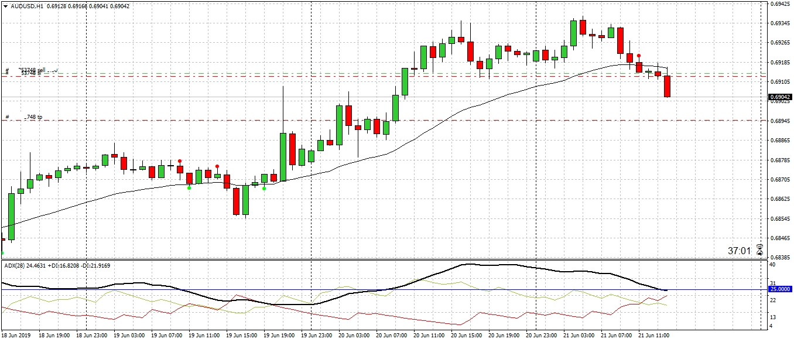Screen dimensions: 794x342
Task: Click the blue 25.0000 level tag
Action: (780, 289)
